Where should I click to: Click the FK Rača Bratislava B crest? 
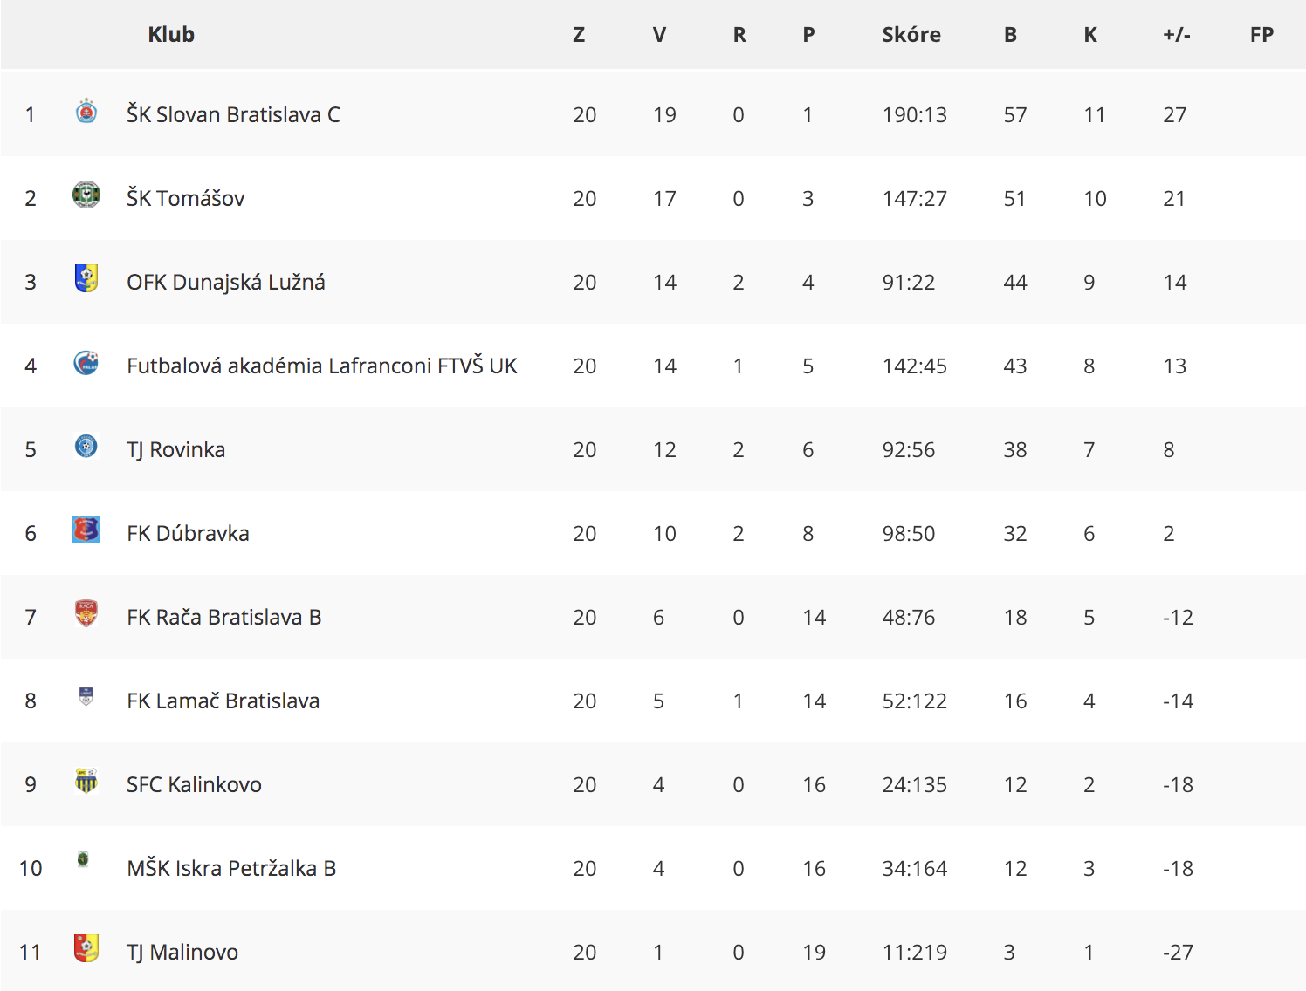click(86, 613)
